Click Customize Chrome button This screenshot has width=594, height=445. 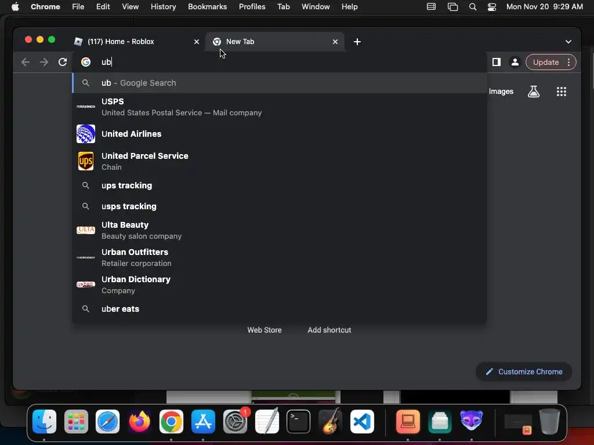click(524, 371)
